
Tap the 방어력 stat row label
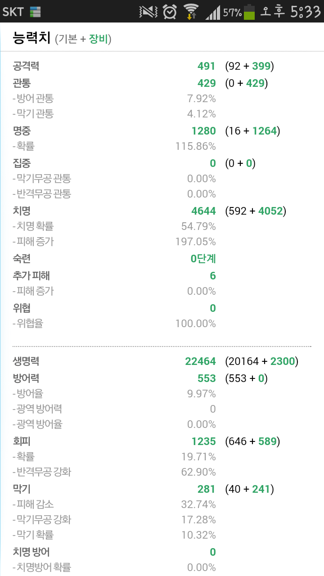tap(26, 378)
